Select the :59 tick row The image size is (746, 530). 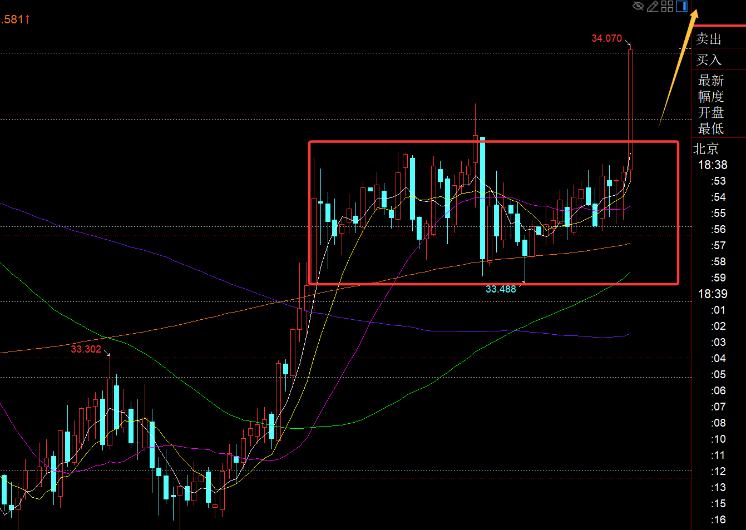718,278
